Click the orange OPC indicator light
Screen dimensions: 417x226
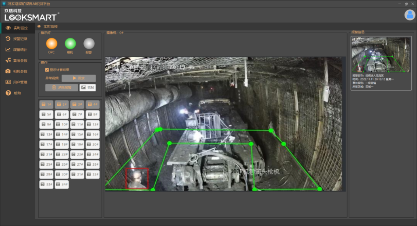click(x=51, y=43)
